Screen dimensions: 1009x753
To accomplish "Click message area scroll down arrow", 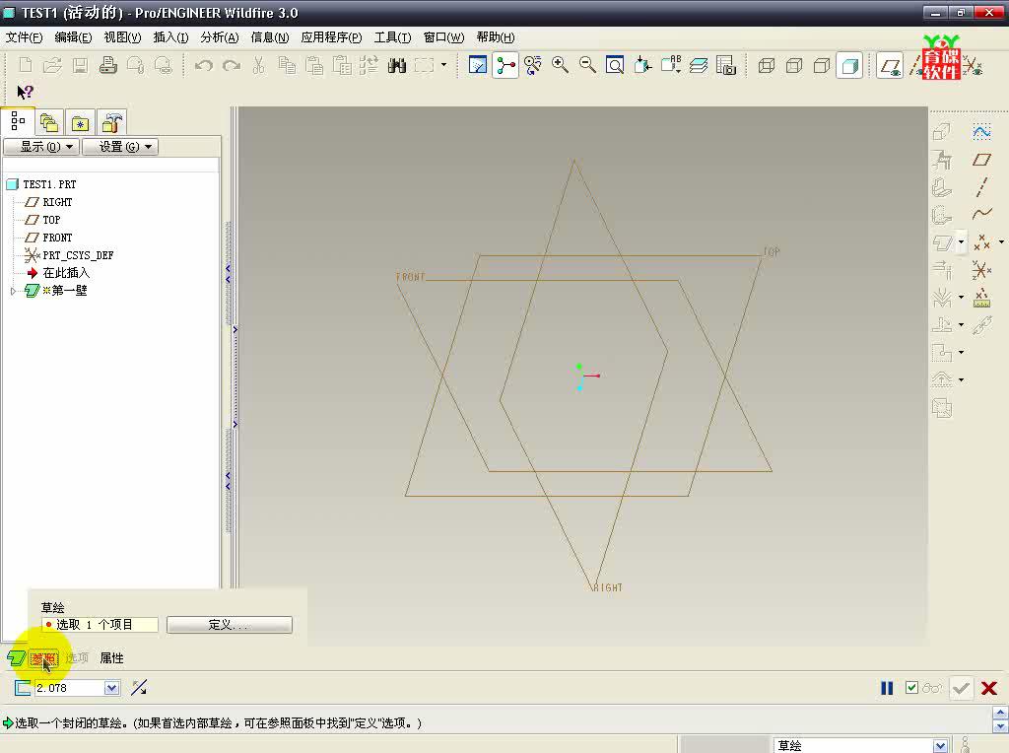I will click(x=1000, y=727).
